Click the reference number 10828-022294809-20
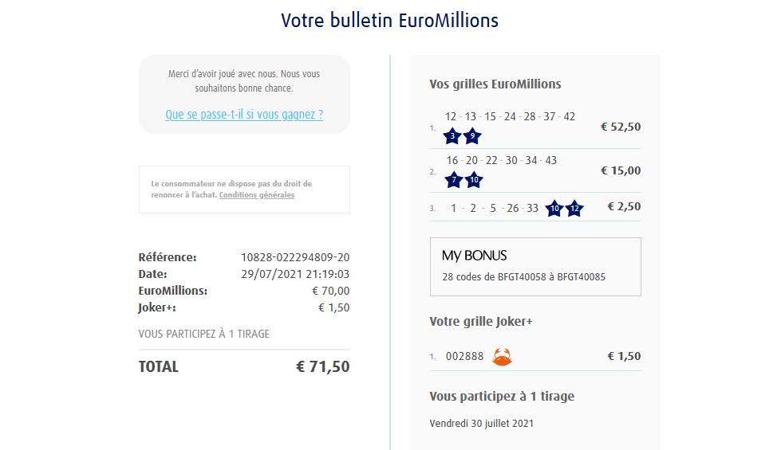Image resolution: width=781 pixels, height=450 pixels. pos(295,257)
